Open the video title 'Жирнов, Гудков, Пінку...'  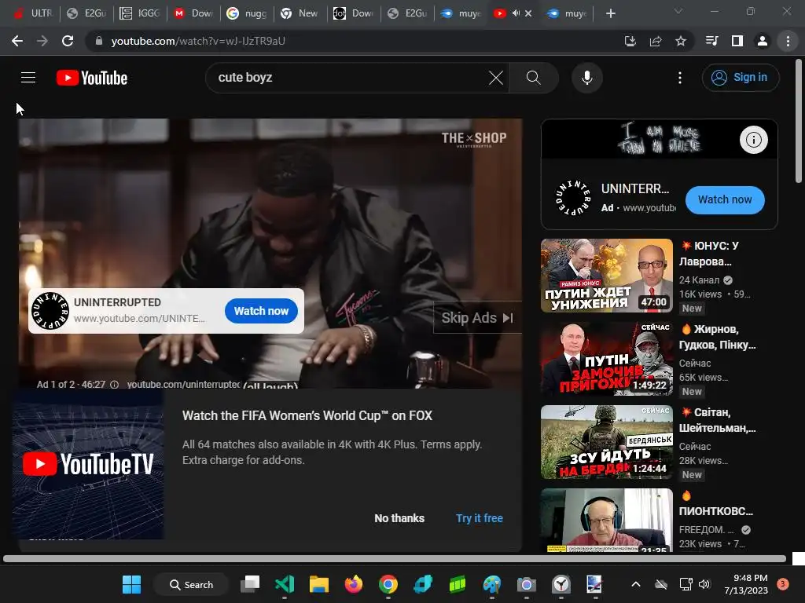[717, 337]
